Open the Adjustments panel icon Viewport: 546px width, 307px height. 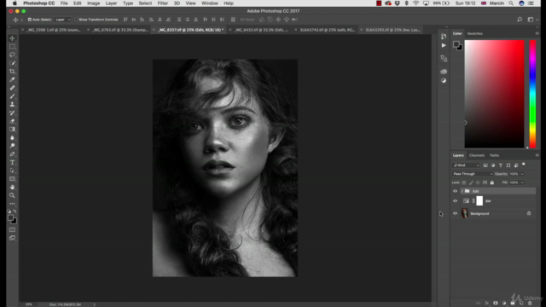point(444,80)
